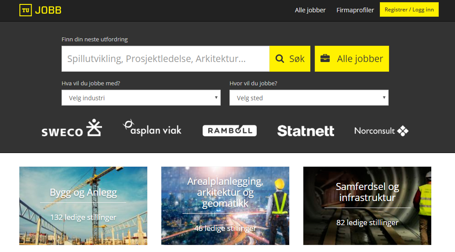Open the Norconsult company logo
This screenshot has height=252, width=455.
click(381, 131)
